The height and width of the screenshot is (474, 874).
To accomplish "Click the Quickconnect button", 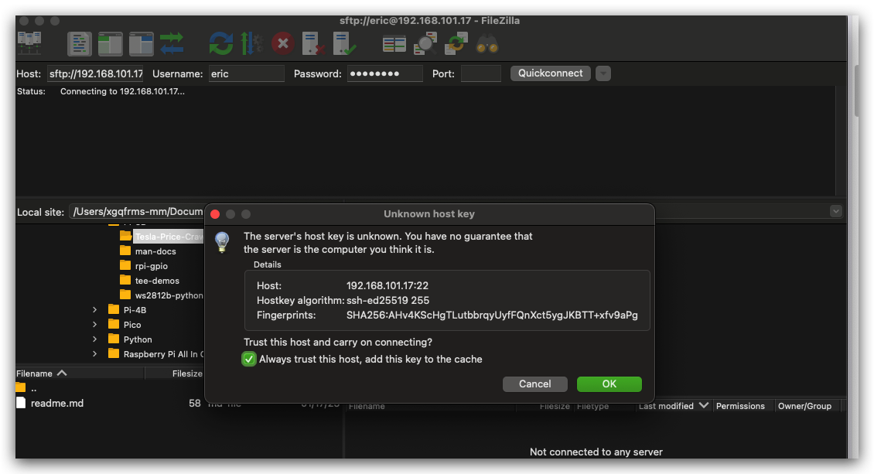I will click(x=550, y=73).
